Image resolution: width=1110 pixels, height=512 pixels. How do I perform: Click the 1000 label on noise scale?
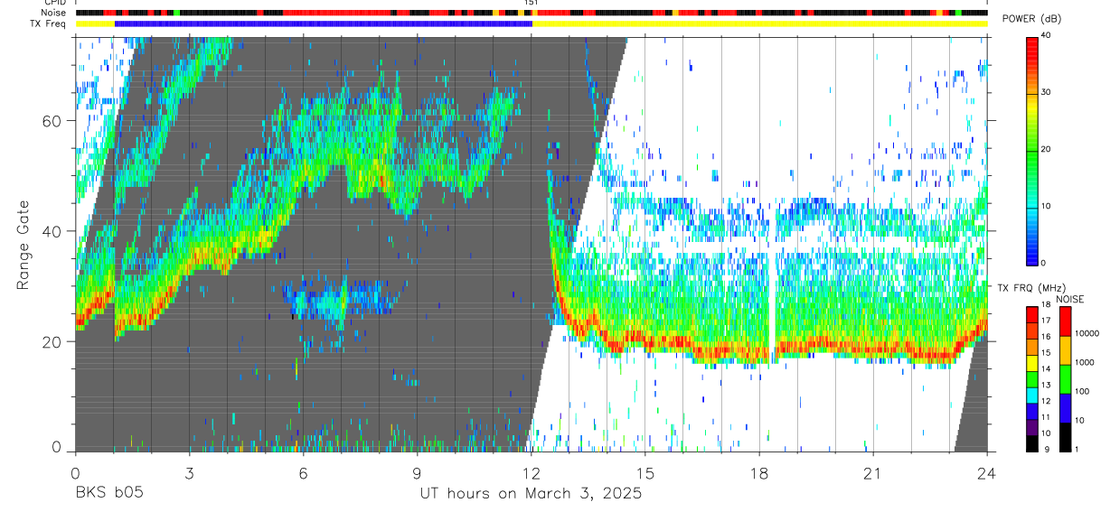pyautogui.click(x=1086, y=363)
